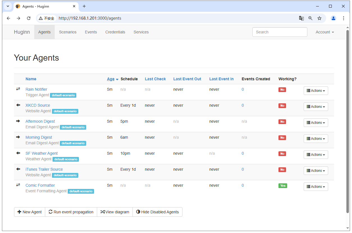Screen dimensions: 352x233
Task: Create a New Agent
Action: coord(29,212)
